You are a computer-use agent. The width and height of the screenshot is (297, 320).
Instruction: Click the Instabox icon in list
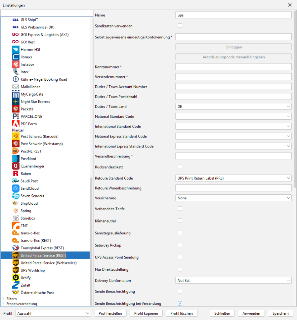[16, 64]
